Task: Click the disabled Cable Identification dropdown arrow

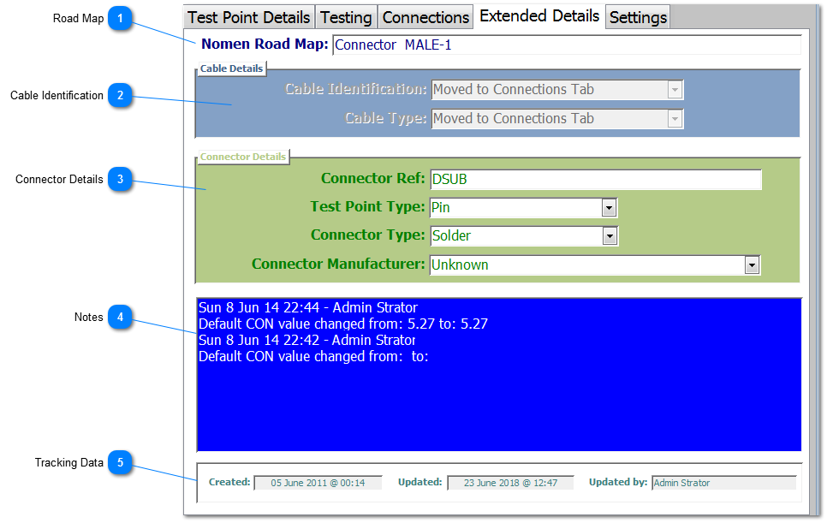Action: 675,90
